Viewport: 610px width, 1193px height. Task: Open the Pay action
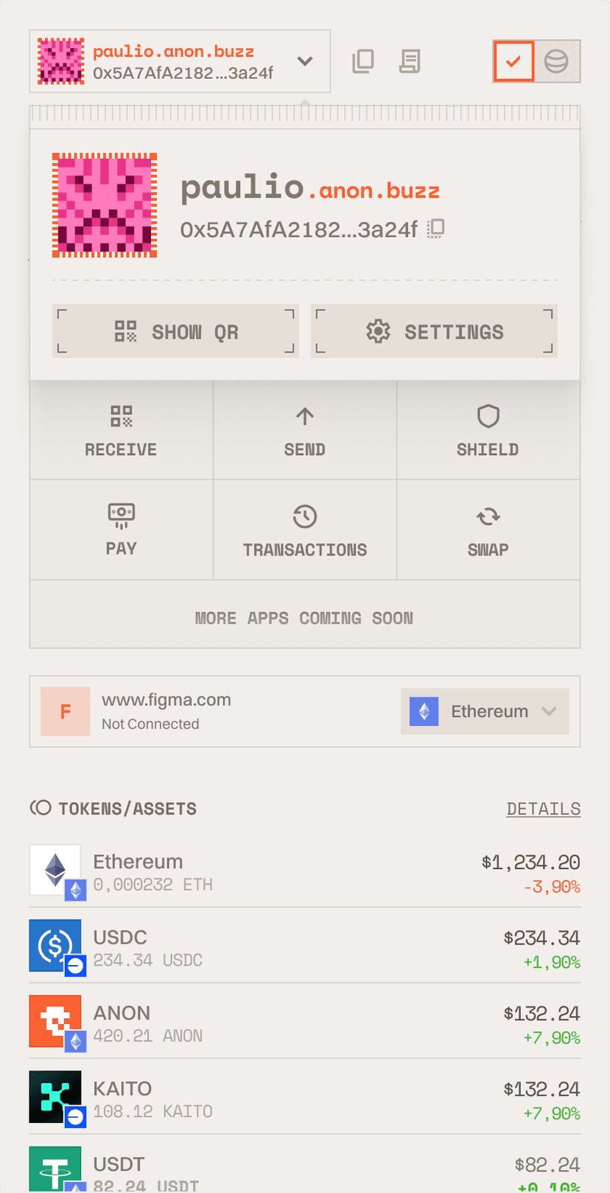click(x=122, y=529)
